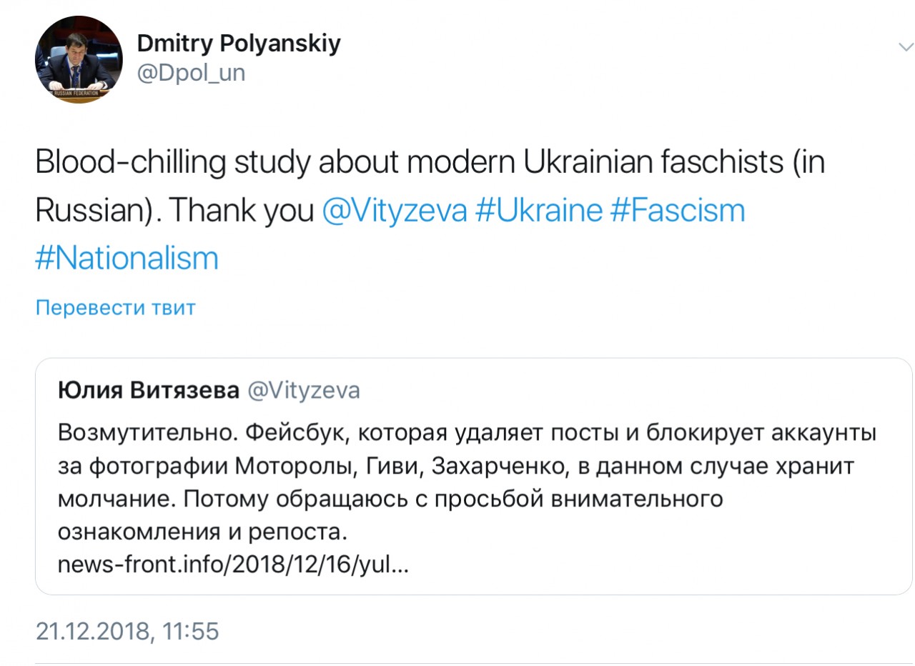
Task: Click empty space right of the news-front.info link
Action: pyautogui.click(x=643, y=565)
